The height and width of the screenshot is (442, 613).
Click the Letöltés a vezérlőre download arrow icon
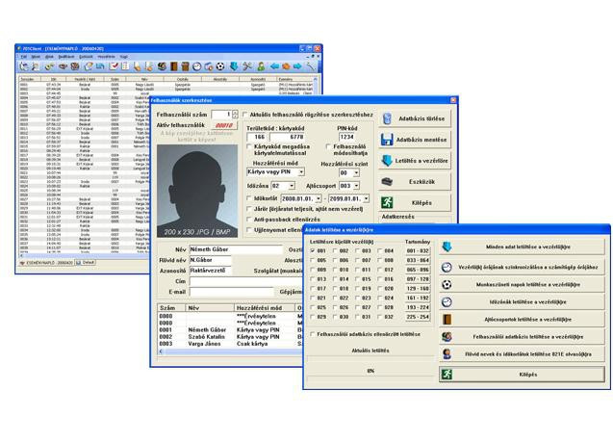tap(387, 160)
